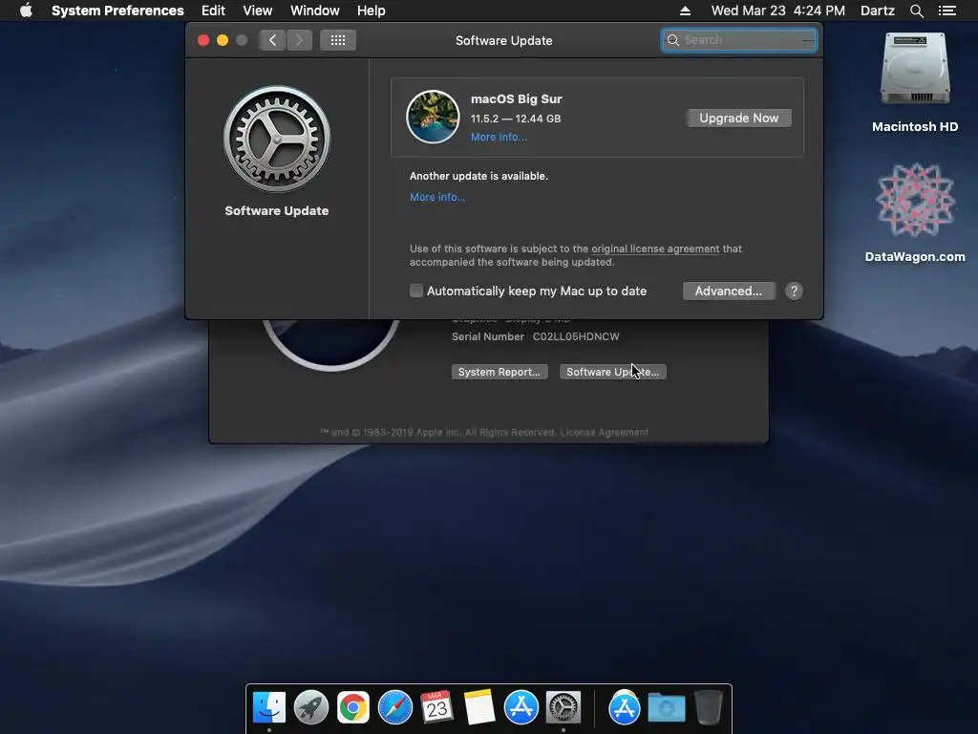Viewport: 978px width, 734px height.
Task: Click the large Software Update gear icon
Action: 277,139
